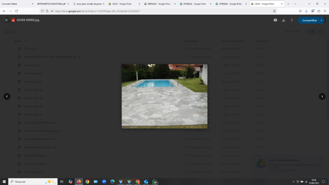Expand the Compartilhar dropdown arrow
Screen dimensions: 329x185
point(321,20)
